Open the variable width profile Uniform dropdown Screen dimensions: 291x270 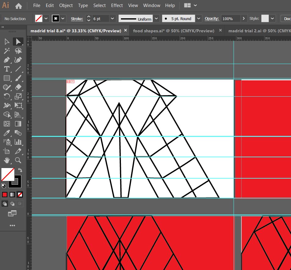pyautogui.click(x=156, y=18)
